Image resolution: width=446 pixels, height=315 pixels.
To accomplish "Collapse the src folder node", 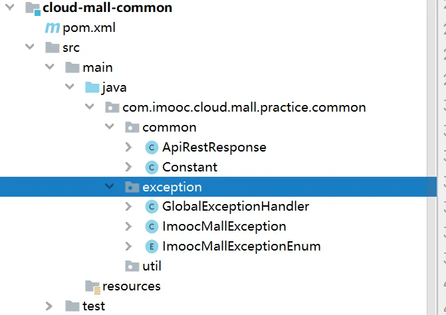I will tap(29, 47).
